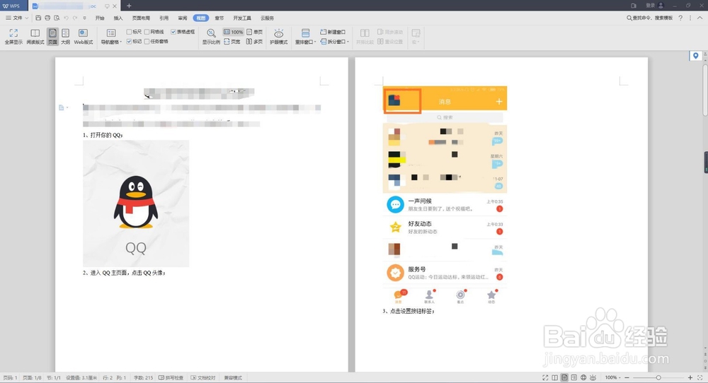Click the zoom in plus button

(690, 377)
